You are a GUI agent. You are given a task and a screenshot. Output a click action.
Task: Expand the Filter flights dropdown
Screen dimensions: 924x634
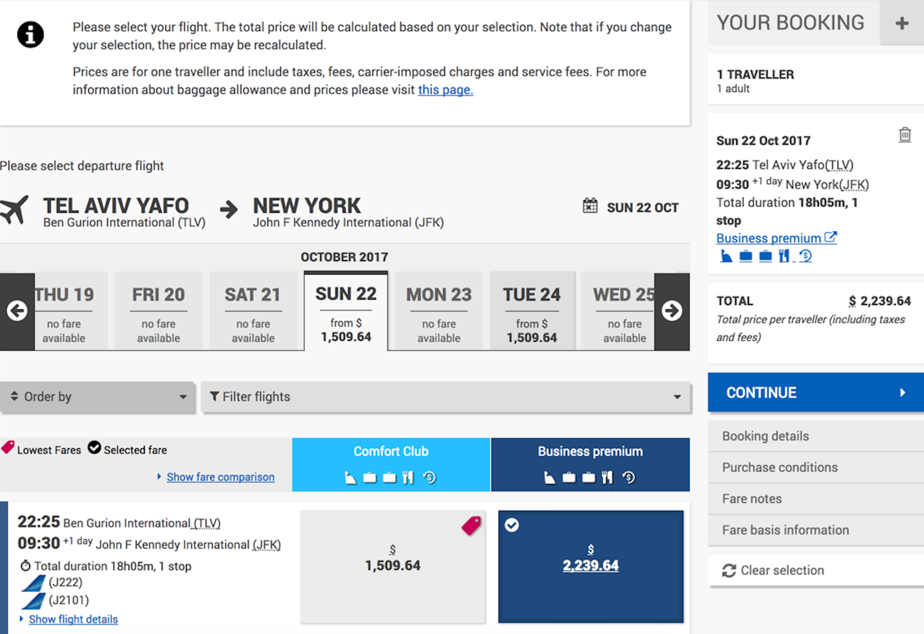coord(445,397)
